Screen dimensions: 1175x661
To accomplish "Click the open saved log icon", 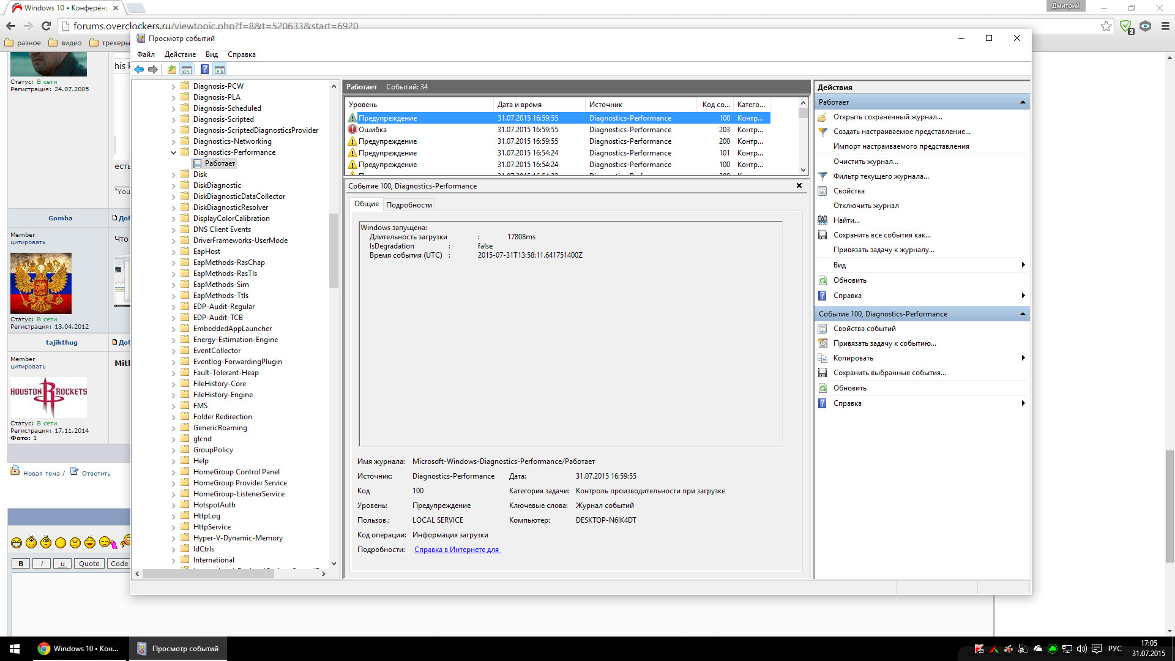I will (822, 117).
